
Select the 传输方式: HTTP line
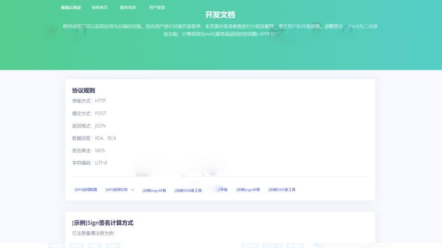pos(89,101)
